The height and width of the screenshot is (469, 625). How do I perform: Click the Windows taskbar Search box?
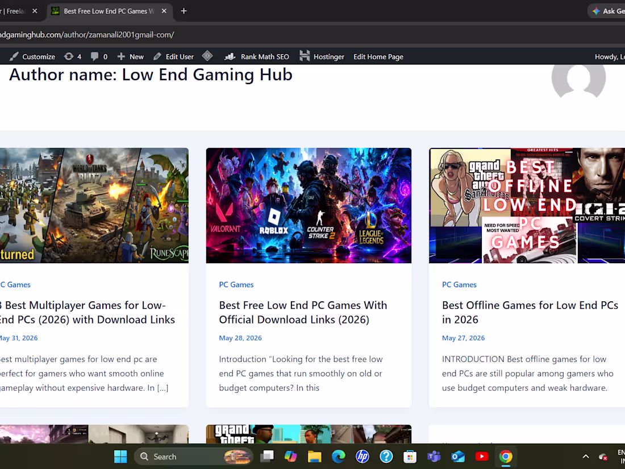(193, 456)
